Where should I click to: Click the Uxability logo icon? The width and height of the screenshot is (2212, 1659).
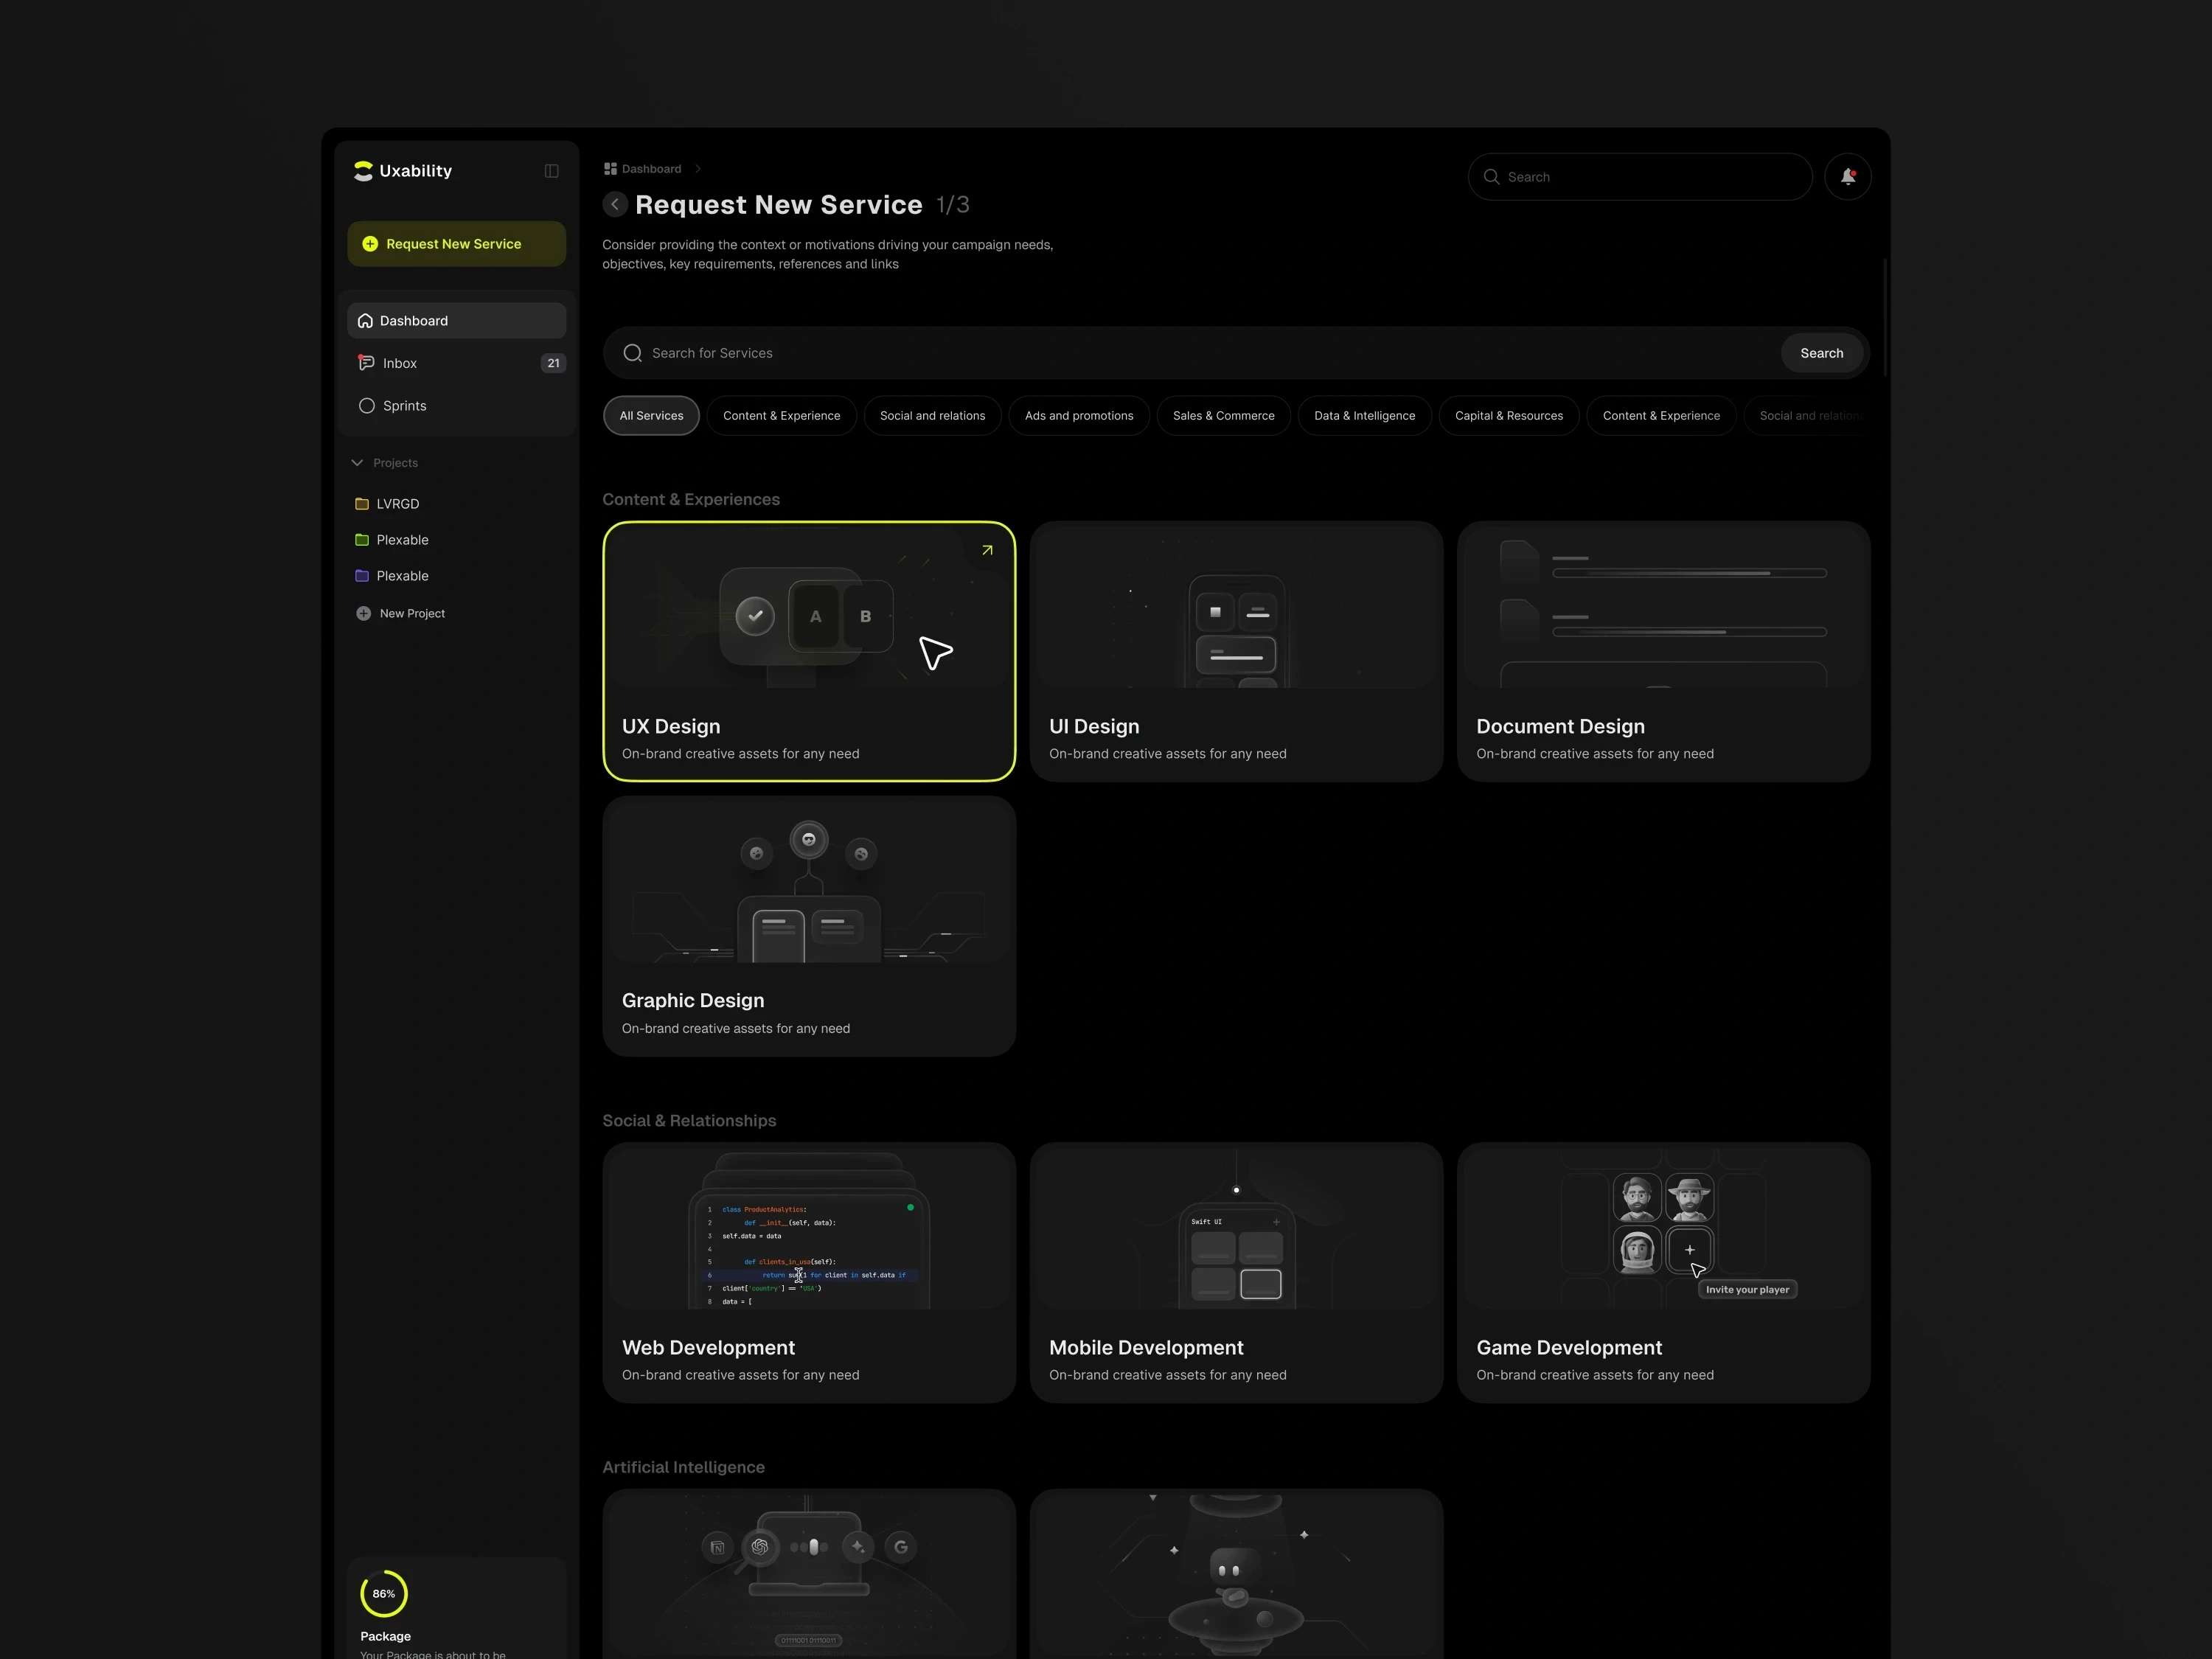coord(363,171)
